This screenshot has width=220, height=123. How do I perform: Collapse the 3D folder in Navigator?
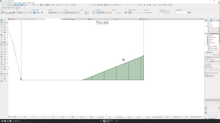click(206, 45)
